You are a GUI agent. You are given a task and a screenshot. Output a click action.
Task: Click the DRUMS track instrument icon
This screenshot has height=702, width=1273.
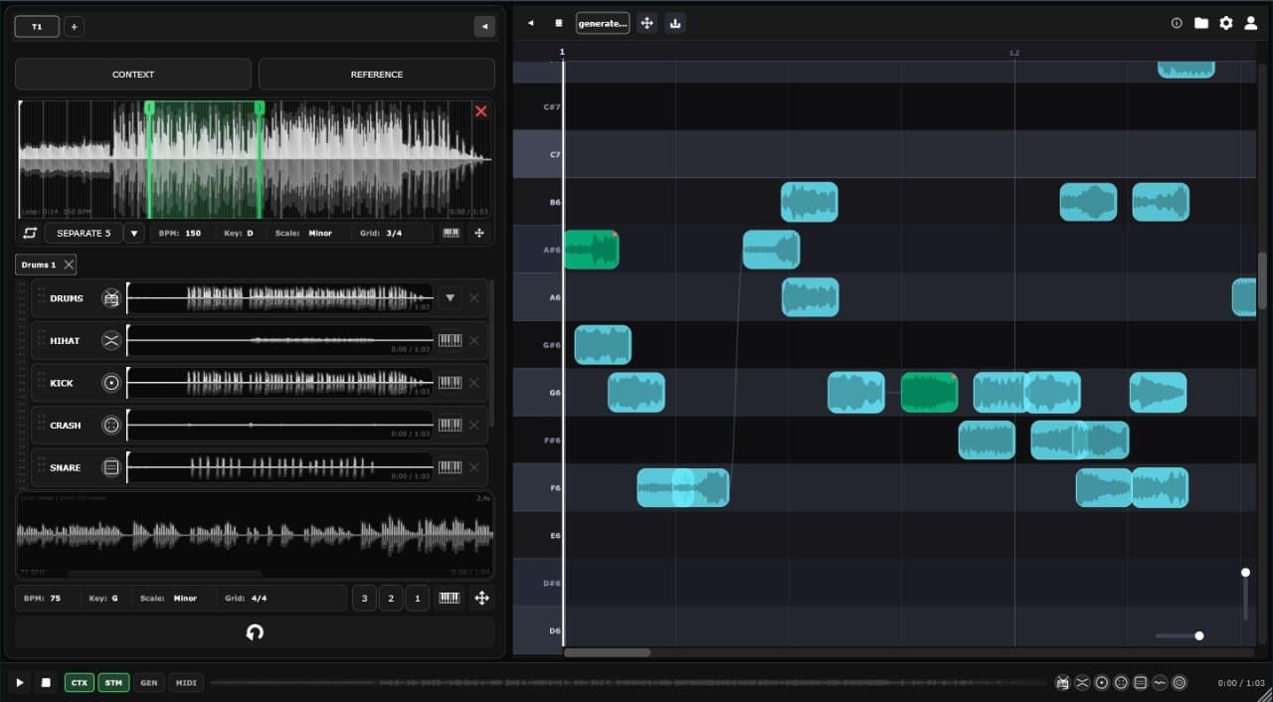[111, 298]
